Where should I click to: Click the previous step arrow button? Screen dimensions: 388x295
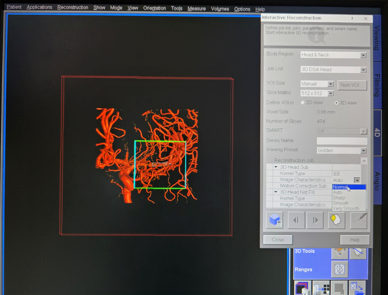296,220
